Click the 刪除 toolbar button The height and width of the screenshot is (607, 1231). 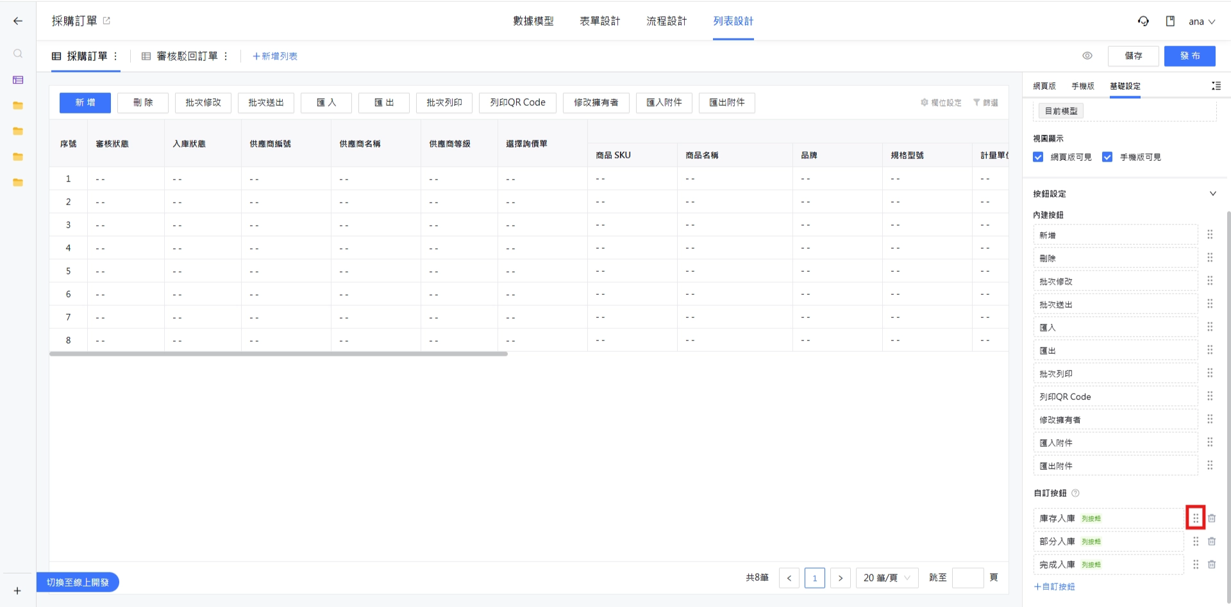point(143,103)
